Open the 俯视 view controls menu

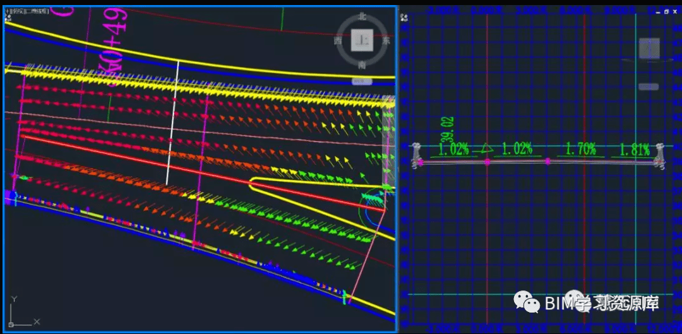coord(18,9)
